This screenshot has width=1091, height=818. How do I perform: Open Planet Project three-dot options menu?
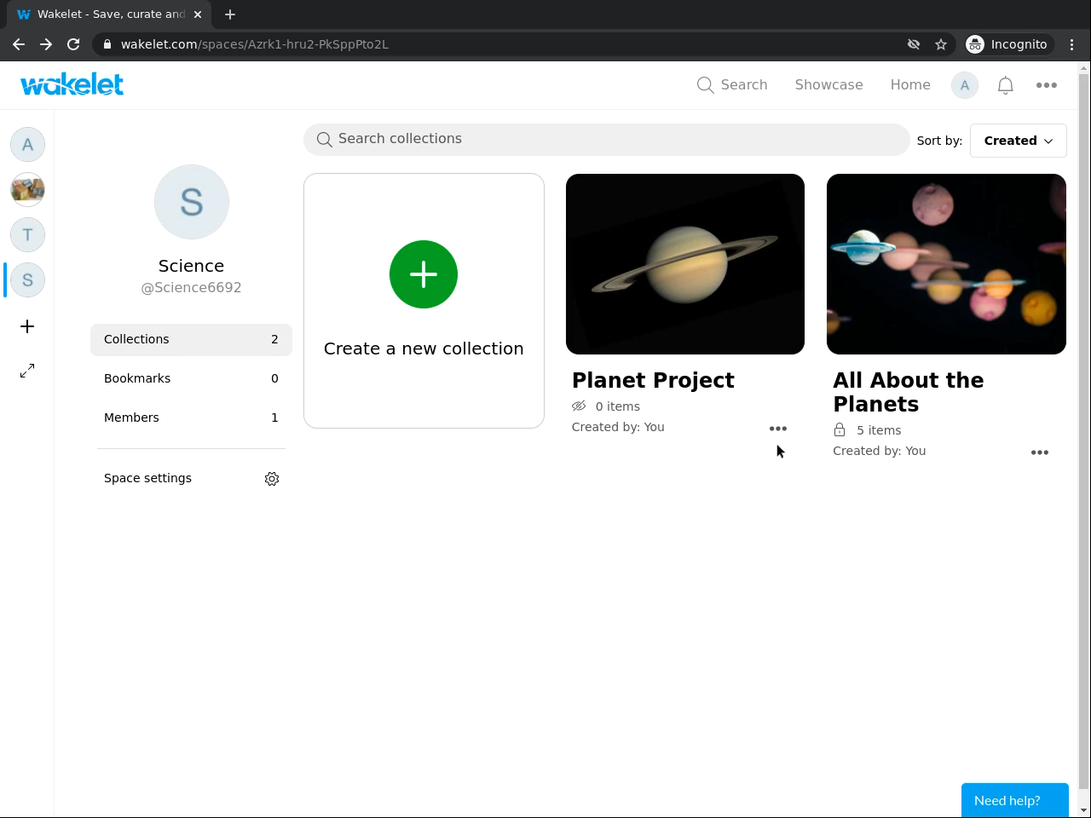click(x=778, y=429)
